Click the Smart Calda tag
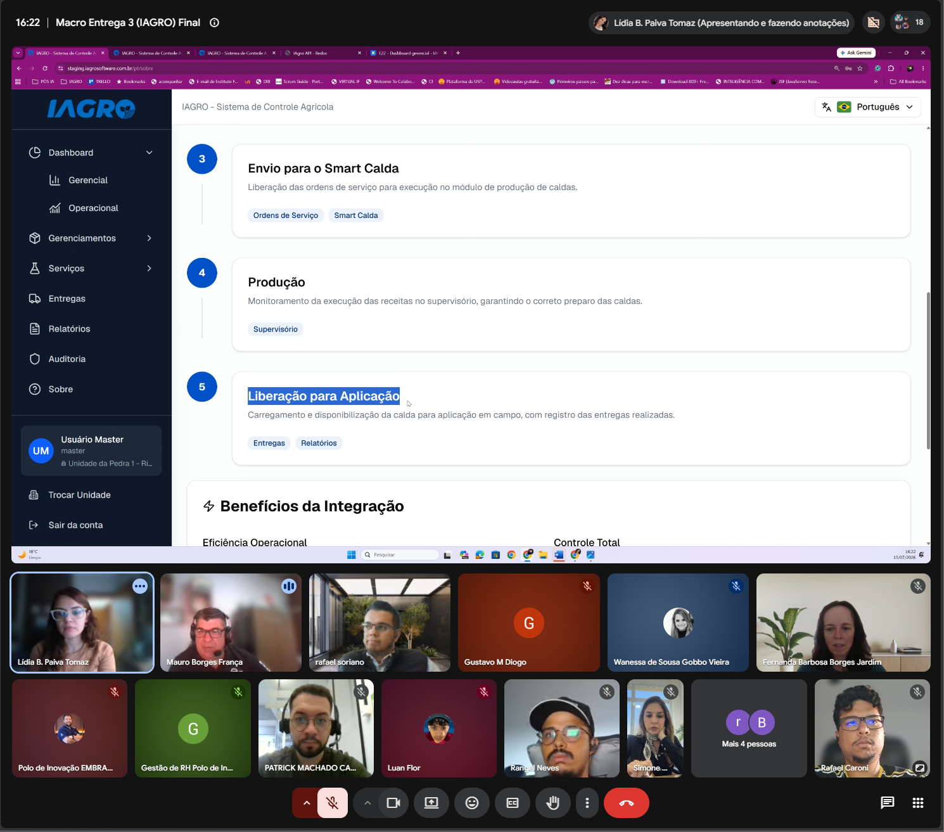The width and height of the screenshot is (944, 832). (x=356, y=215)
